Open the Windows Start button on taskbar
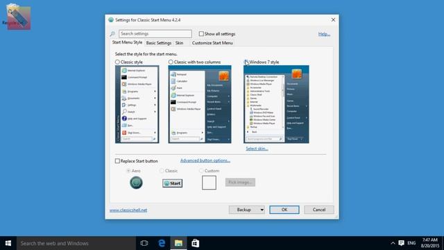This screenshot has width=444, height=250. pyautogui.click(x=8, y=243)
